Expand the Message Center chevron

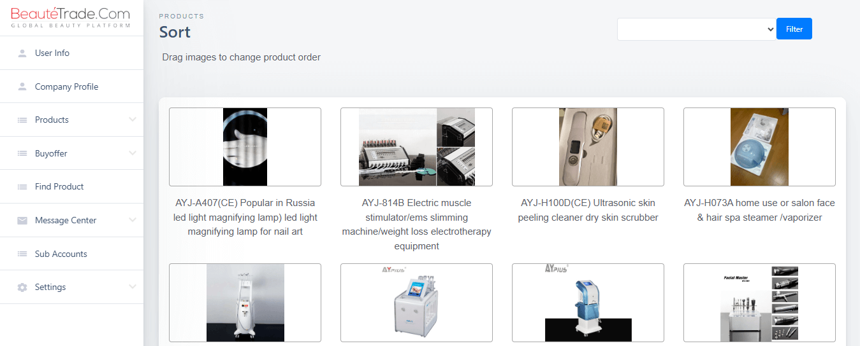pyautogui.click(x=133, y=220)
